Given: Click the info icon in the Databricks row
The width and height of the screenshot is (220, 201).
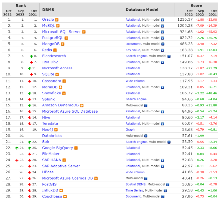Looking at the screenshot, I should pyautogui.click(x=146, y=136).
